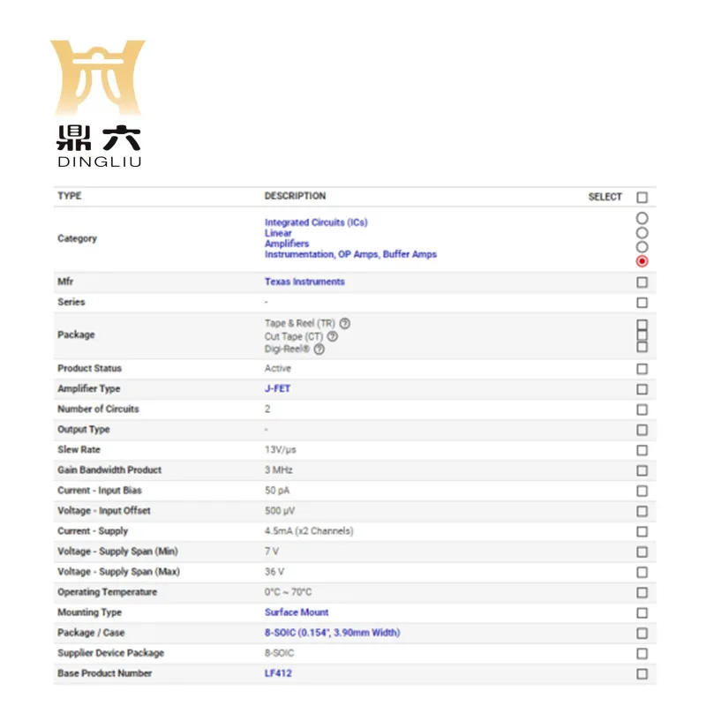The width and height of the screenshot is (706, 706).
Task: Click the Digi-Reel help icon
Action: point(319,349)
